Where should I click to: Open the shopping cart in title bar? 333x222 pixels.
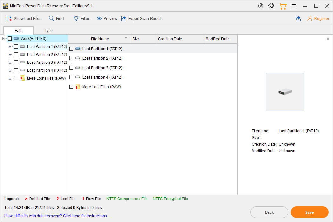(282, 6)
